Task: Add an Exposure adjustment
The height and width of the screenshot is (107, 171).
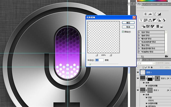Action: [x=159, y=14]
